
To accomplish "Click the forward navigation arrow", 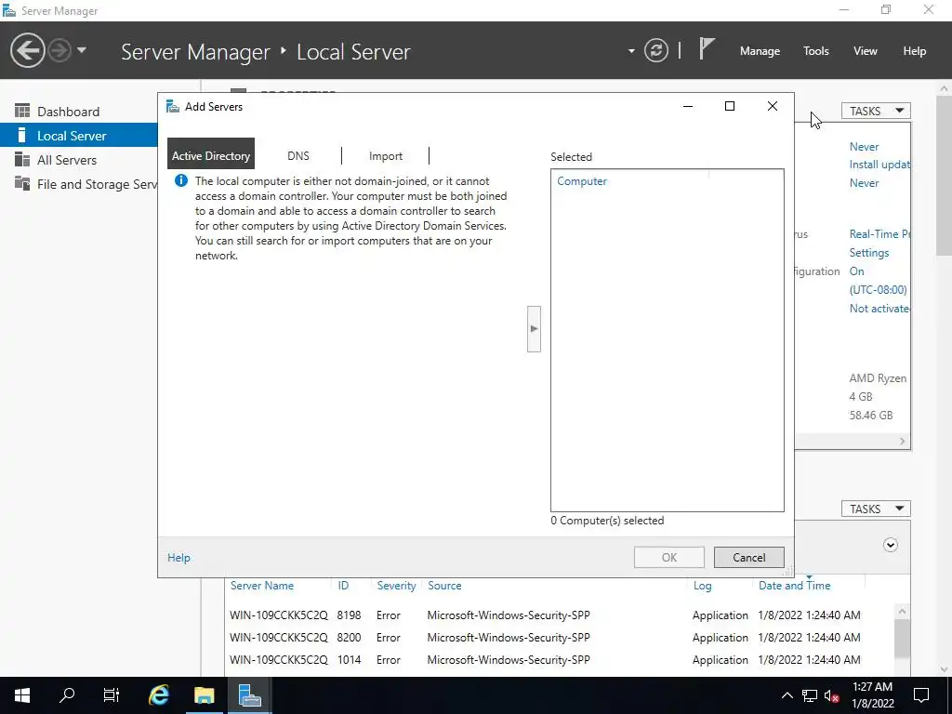I will point(59,50).
